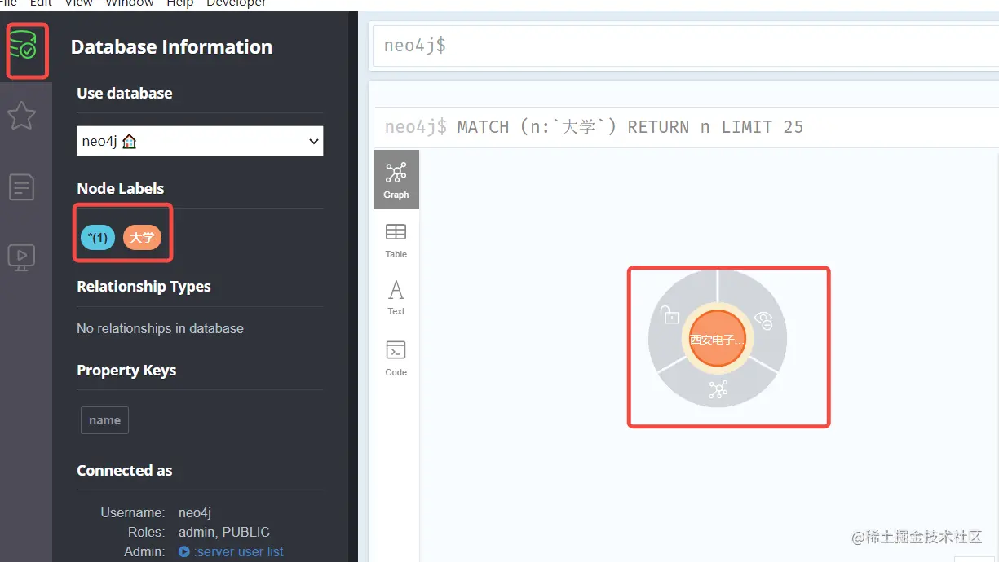The width and height of the screenshot is (999, 562).
Task: Switch result to Text view
Action: 396,298
